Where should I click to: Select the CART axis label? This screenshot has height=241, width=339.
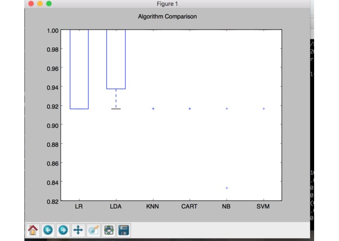(189, 206)
